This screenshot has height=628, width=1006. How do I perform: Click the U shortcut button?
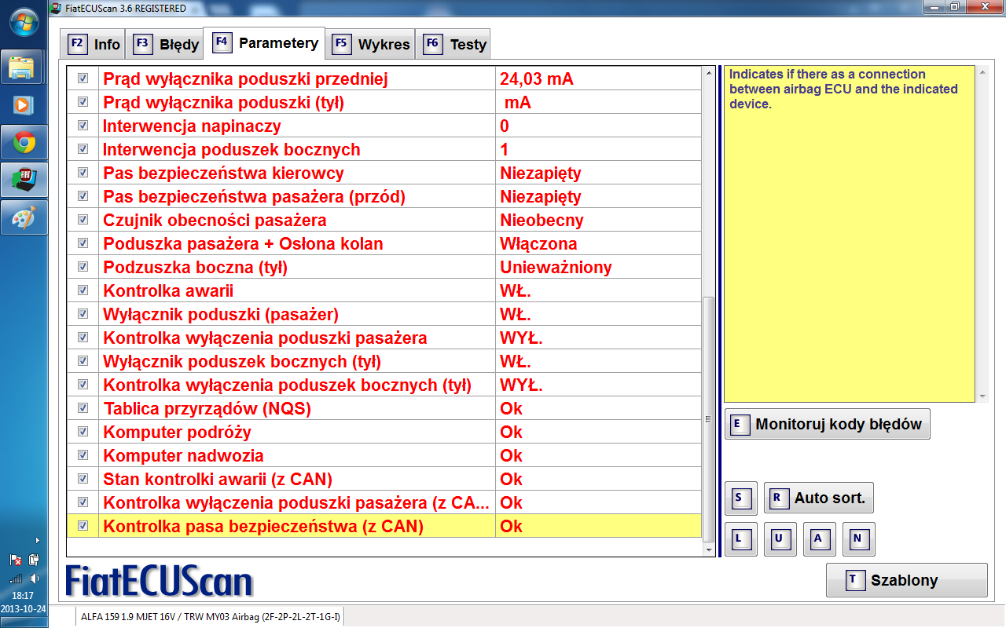pos(780,539)
